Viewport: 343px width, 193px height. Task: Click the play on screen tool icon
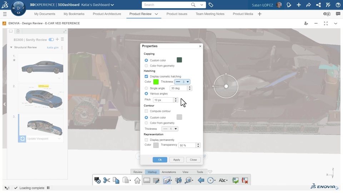click(x=97, y=180)
